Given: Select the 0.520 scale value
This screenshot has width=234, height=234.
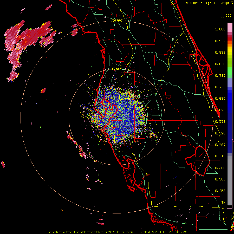Looking at the screenshot, I should 220,133.
